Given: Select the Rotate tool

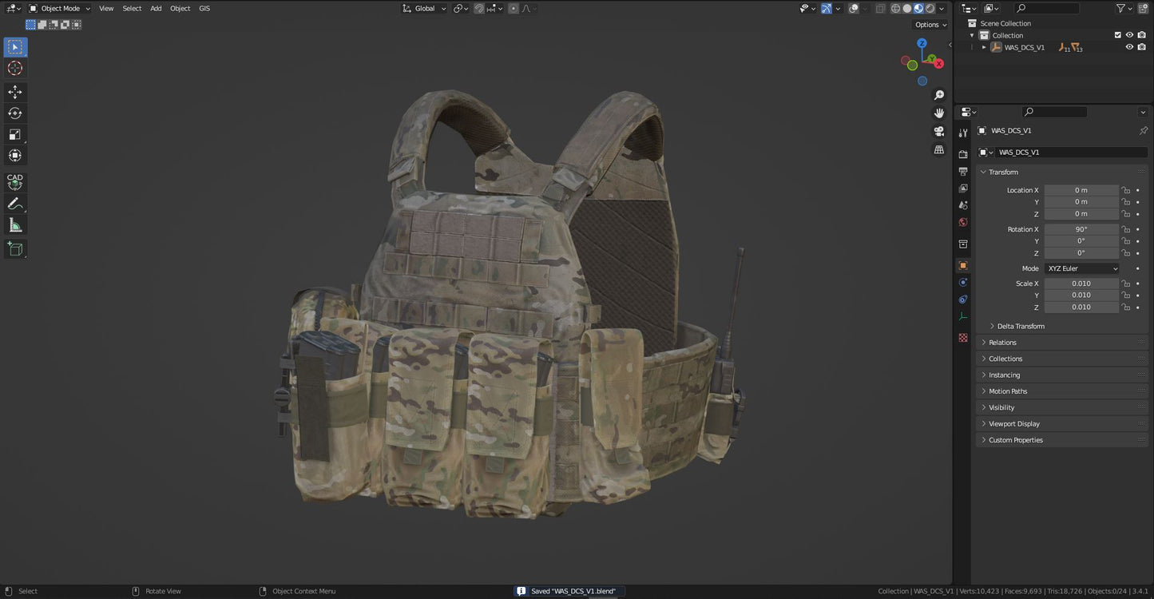Looking at the screenshot, I should tap(15, 113).
